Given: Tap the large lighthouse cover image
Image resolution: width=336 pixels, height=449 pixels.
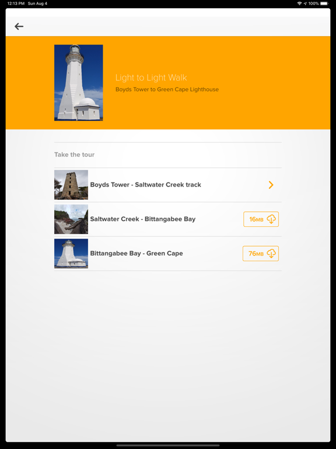Looking at the screenshot, I should coord(79,83).
